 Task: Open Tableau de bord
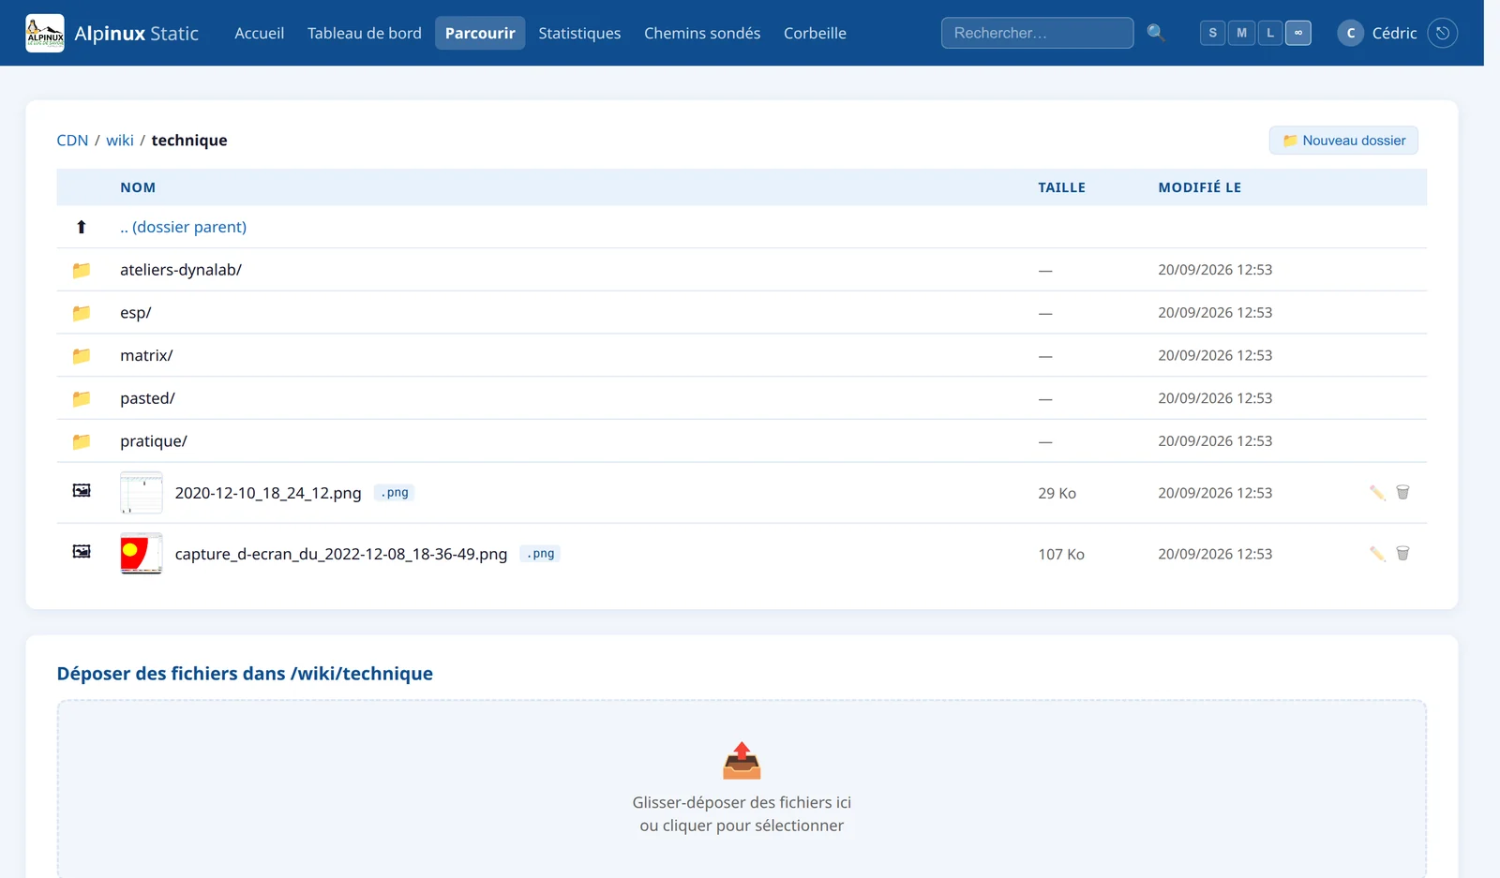pyautogui.click(x=365, y=33)
